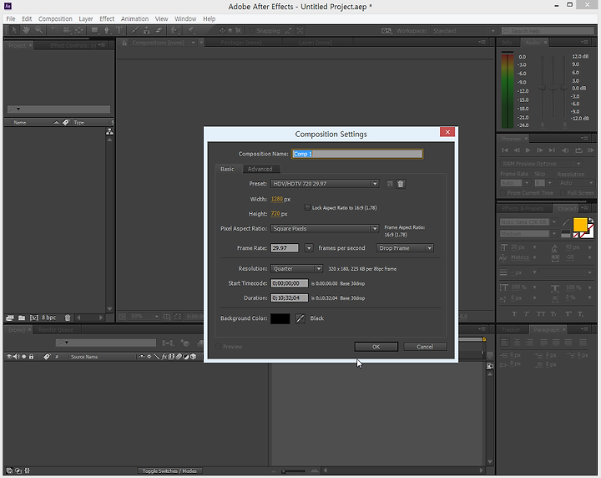Screen dimensions: 601x478
Task: Click the Project panel trash icon
Action: click(68, 318)
